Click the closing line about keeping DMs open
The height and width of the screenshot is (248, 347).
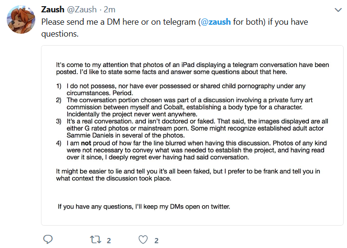[144, 207]
